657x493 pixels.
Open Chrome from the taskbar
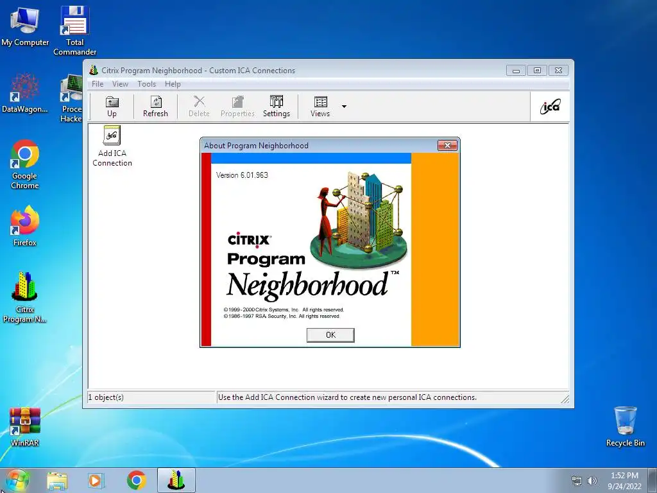tap(137, 481)
